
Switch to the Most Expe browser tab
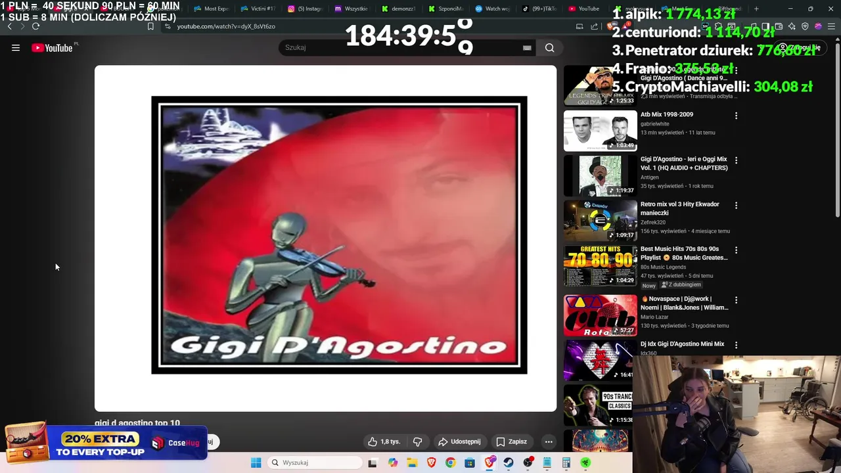point(211,9)
